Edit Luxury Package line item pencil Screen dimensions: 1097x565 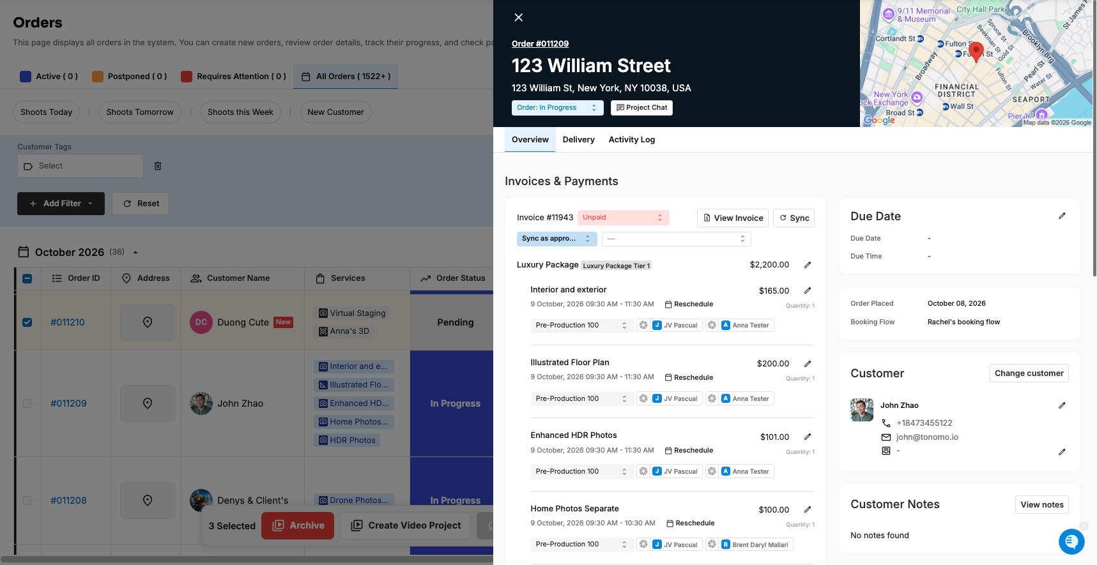point(808,264)
